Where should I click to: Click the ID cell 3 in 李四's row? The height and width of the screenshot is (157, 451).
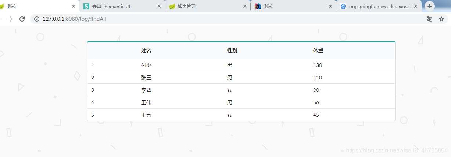pyautogui.click(x=93, y=90)
